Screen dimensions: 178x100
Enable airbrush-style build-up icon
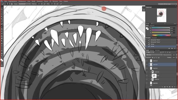(x=58, y=4)
